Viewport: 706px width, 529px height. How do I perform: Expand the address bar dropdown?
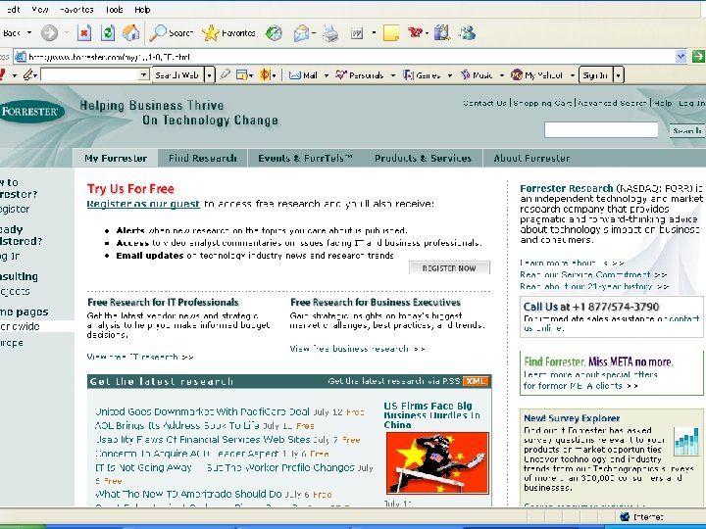(681, 57)
